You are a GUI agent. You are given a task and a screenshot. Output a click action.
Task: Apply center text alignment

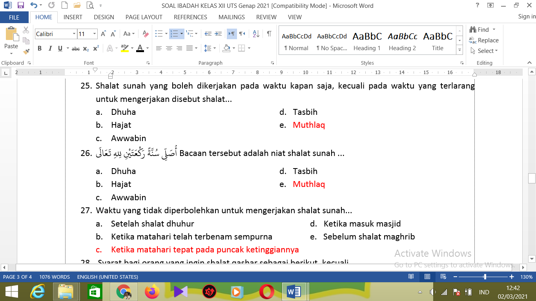click(169, 48)
